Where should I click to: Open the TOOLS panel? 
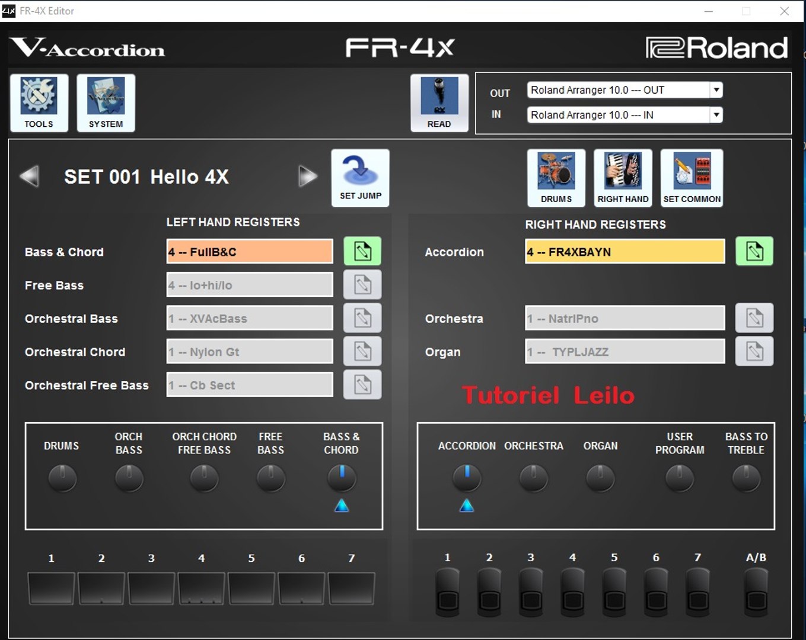point(39,103)
